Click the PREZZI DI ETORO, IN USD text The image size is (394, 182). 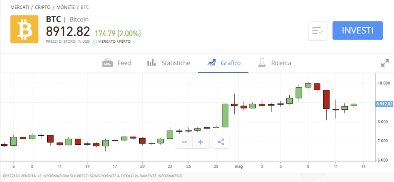(x=68, y=42)
